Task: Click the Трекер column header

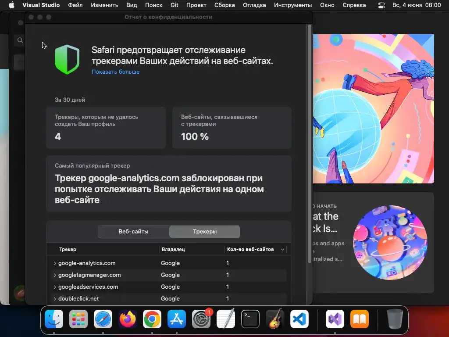Action: pyautogui.click(x=68, y=249)
